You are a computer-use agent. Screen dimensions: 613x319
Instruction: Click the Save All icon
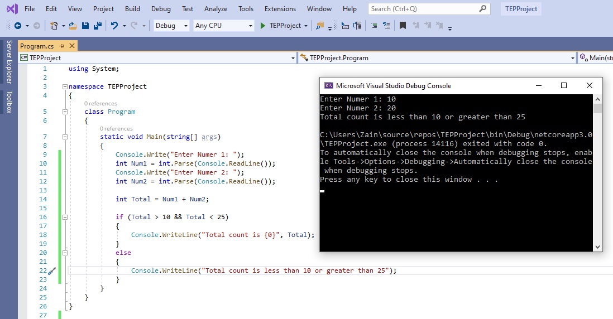[98, 26]
